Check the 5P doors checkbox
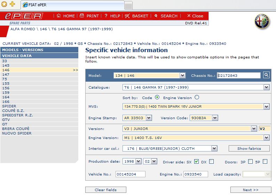 tap(265, 161)
